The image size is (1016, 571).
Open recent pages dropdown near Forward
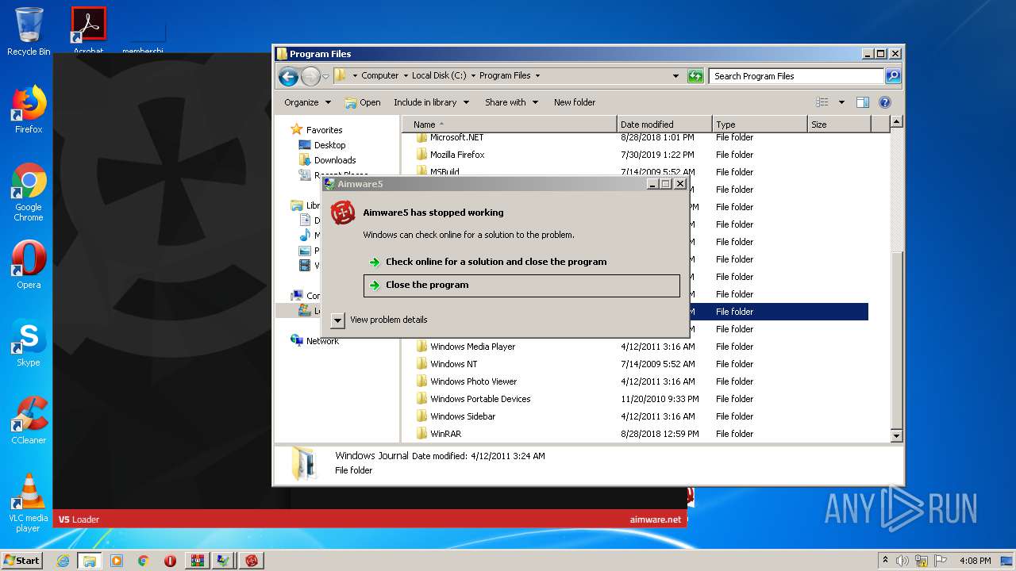pyautogui.click(x=325, y=77)
